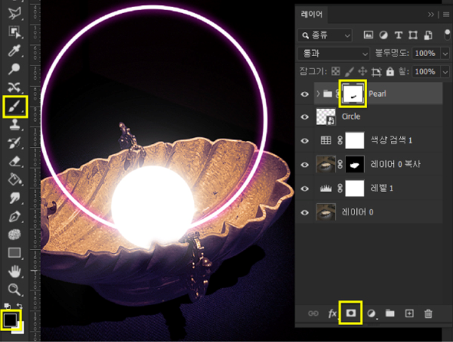
Task: Open the blend mode dropdown
Action: click(333, 53)
